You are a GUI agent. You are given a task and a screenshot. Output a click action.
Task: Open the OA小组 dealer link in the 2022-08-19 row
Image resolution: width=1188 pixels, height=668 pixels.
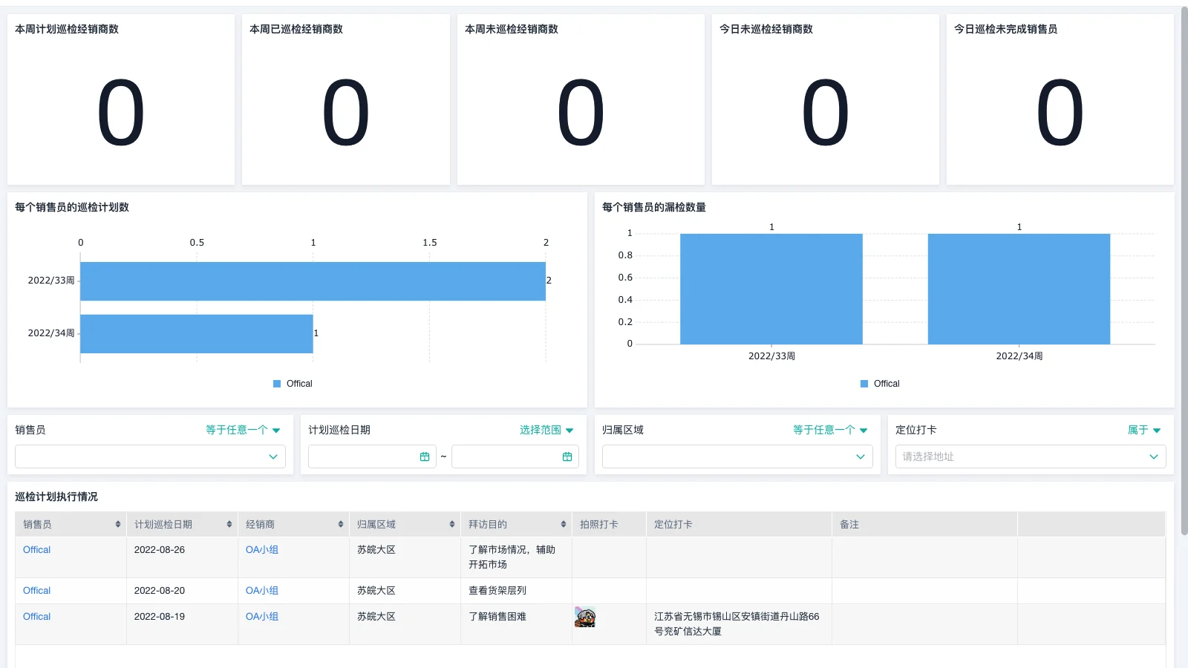pyautogui.click(x=261, y=616)
